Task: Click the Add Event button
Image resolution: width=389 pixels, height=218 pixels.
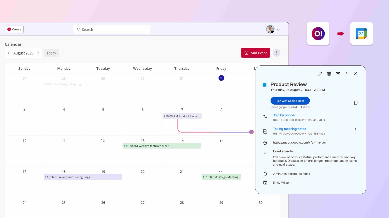Action: pos(255,53)
